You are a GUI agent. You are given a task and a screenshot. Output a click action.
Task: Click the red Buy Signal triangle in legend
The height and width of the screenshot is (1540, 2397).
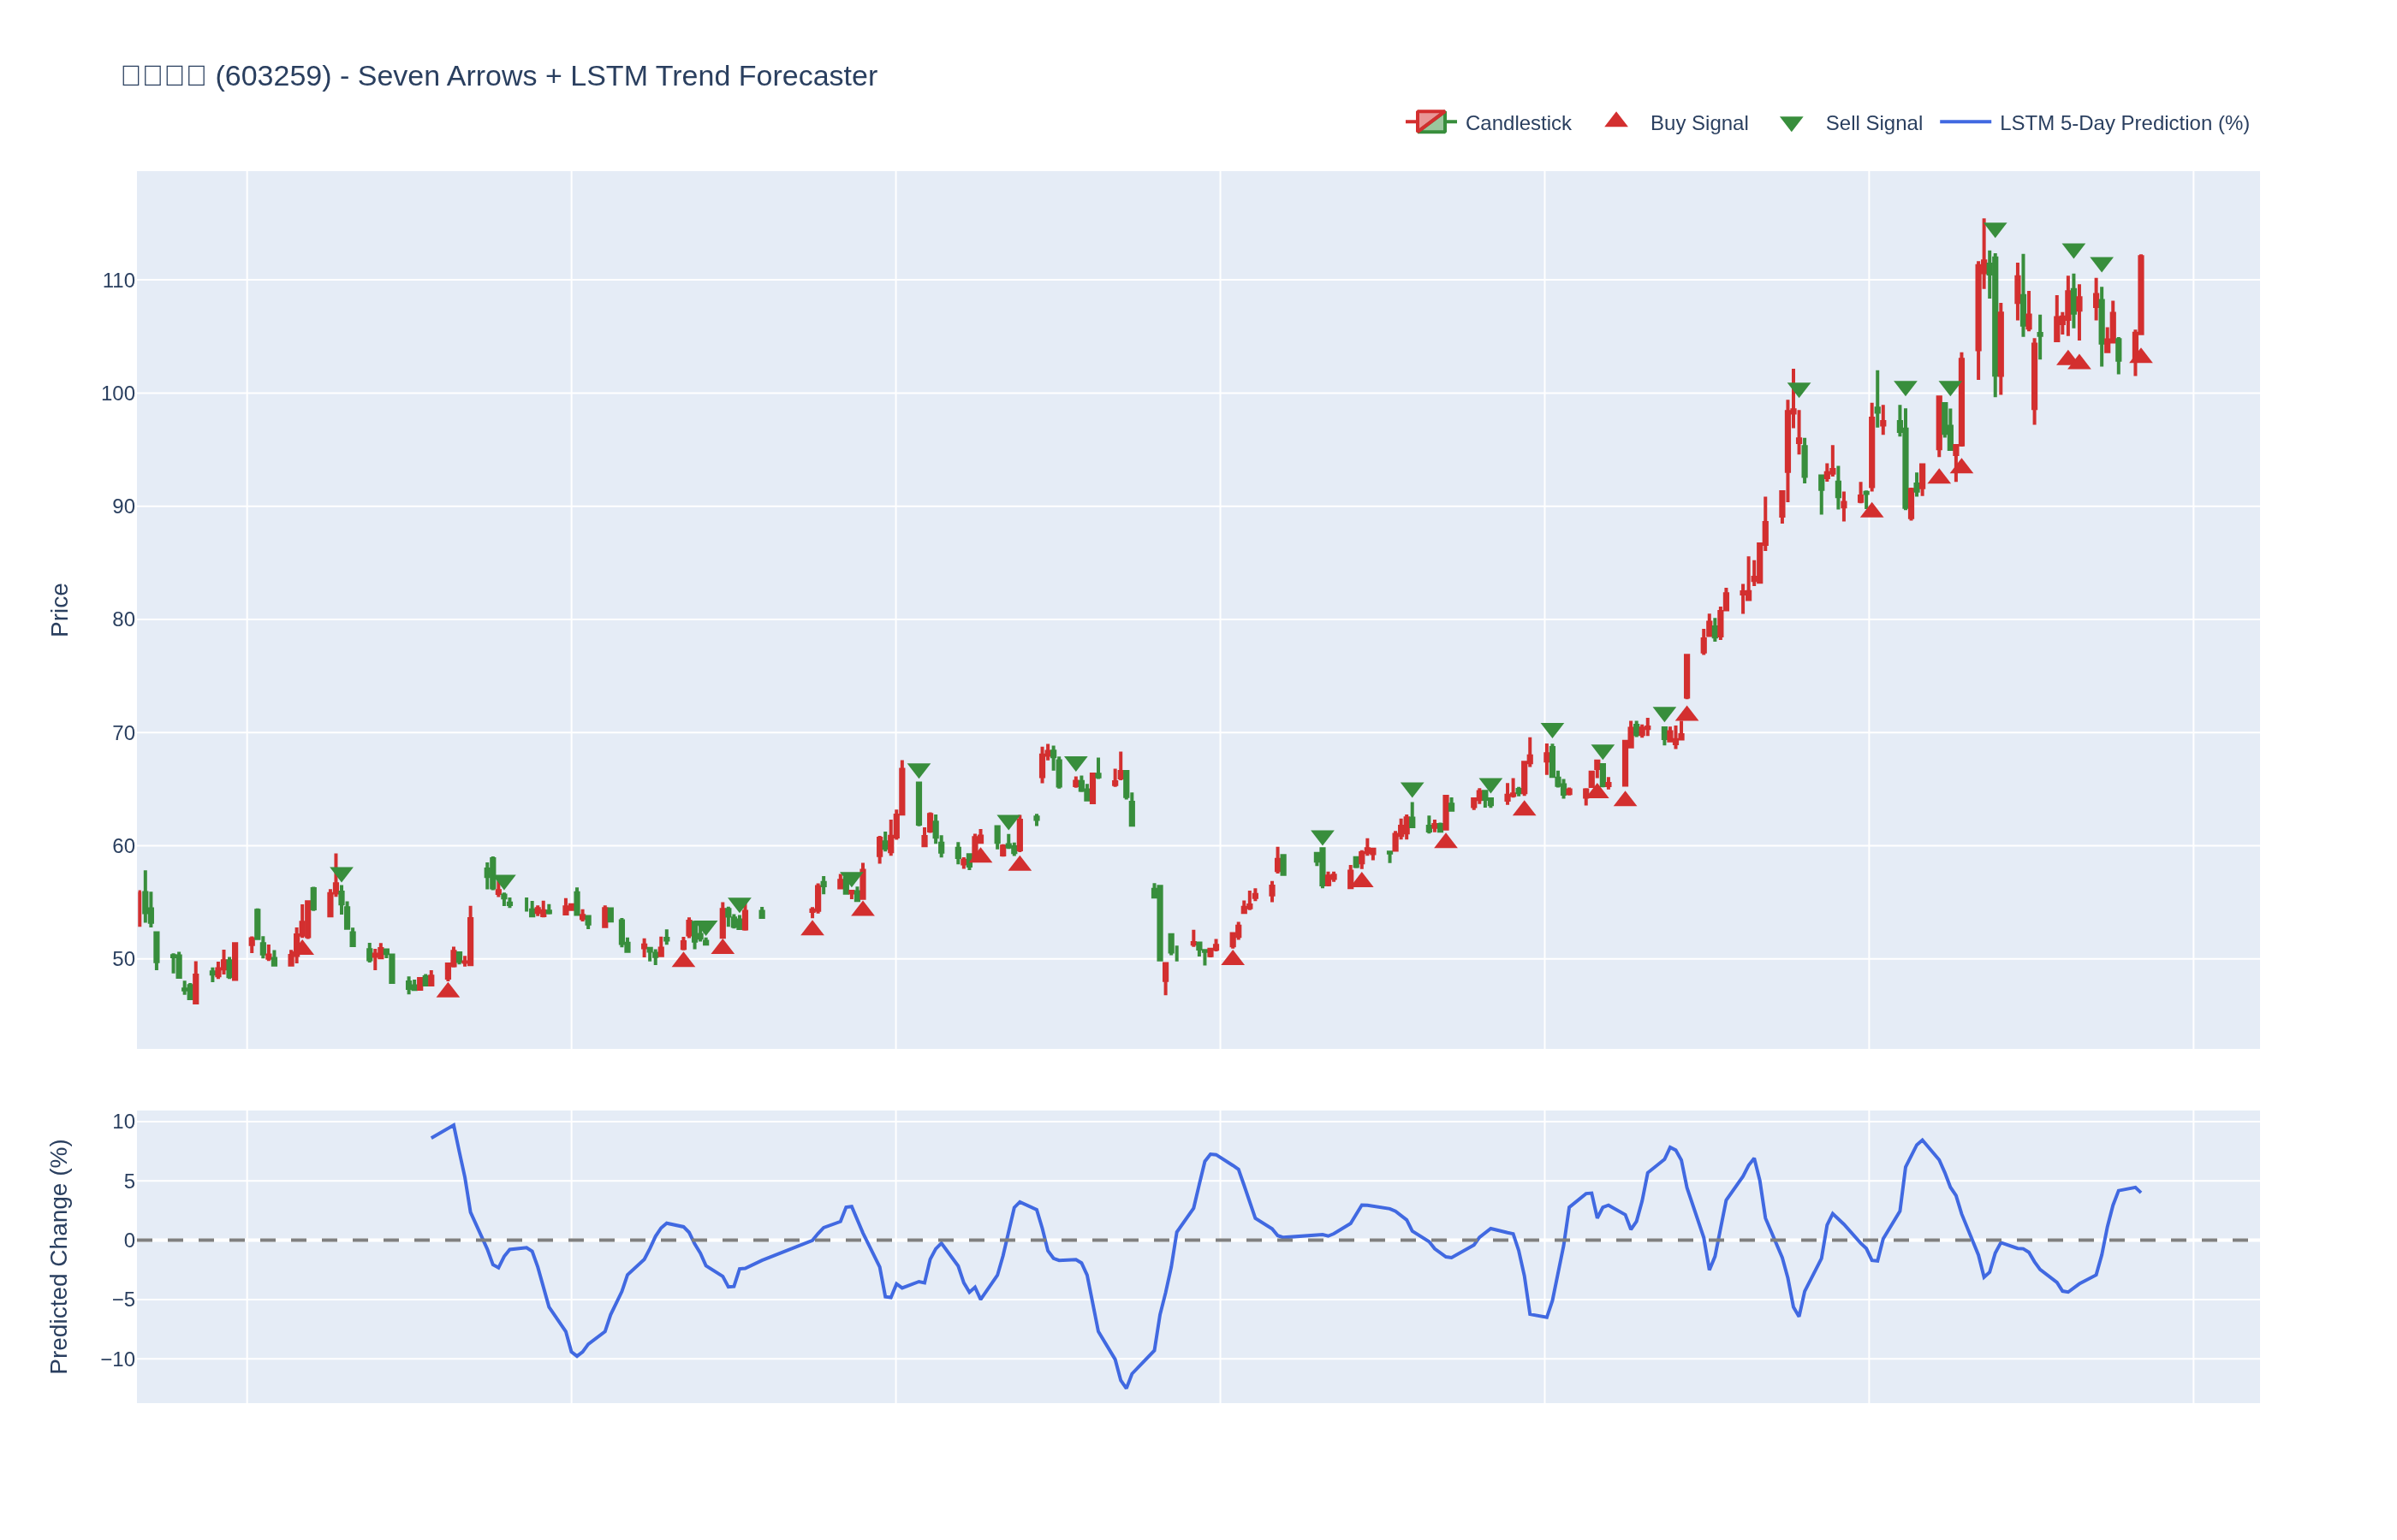coord(1615,121)
